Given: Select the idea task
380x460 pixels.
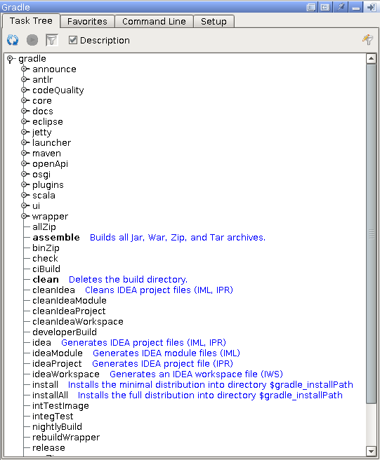Looking at the screenshot, I should (x=41, y=343).
